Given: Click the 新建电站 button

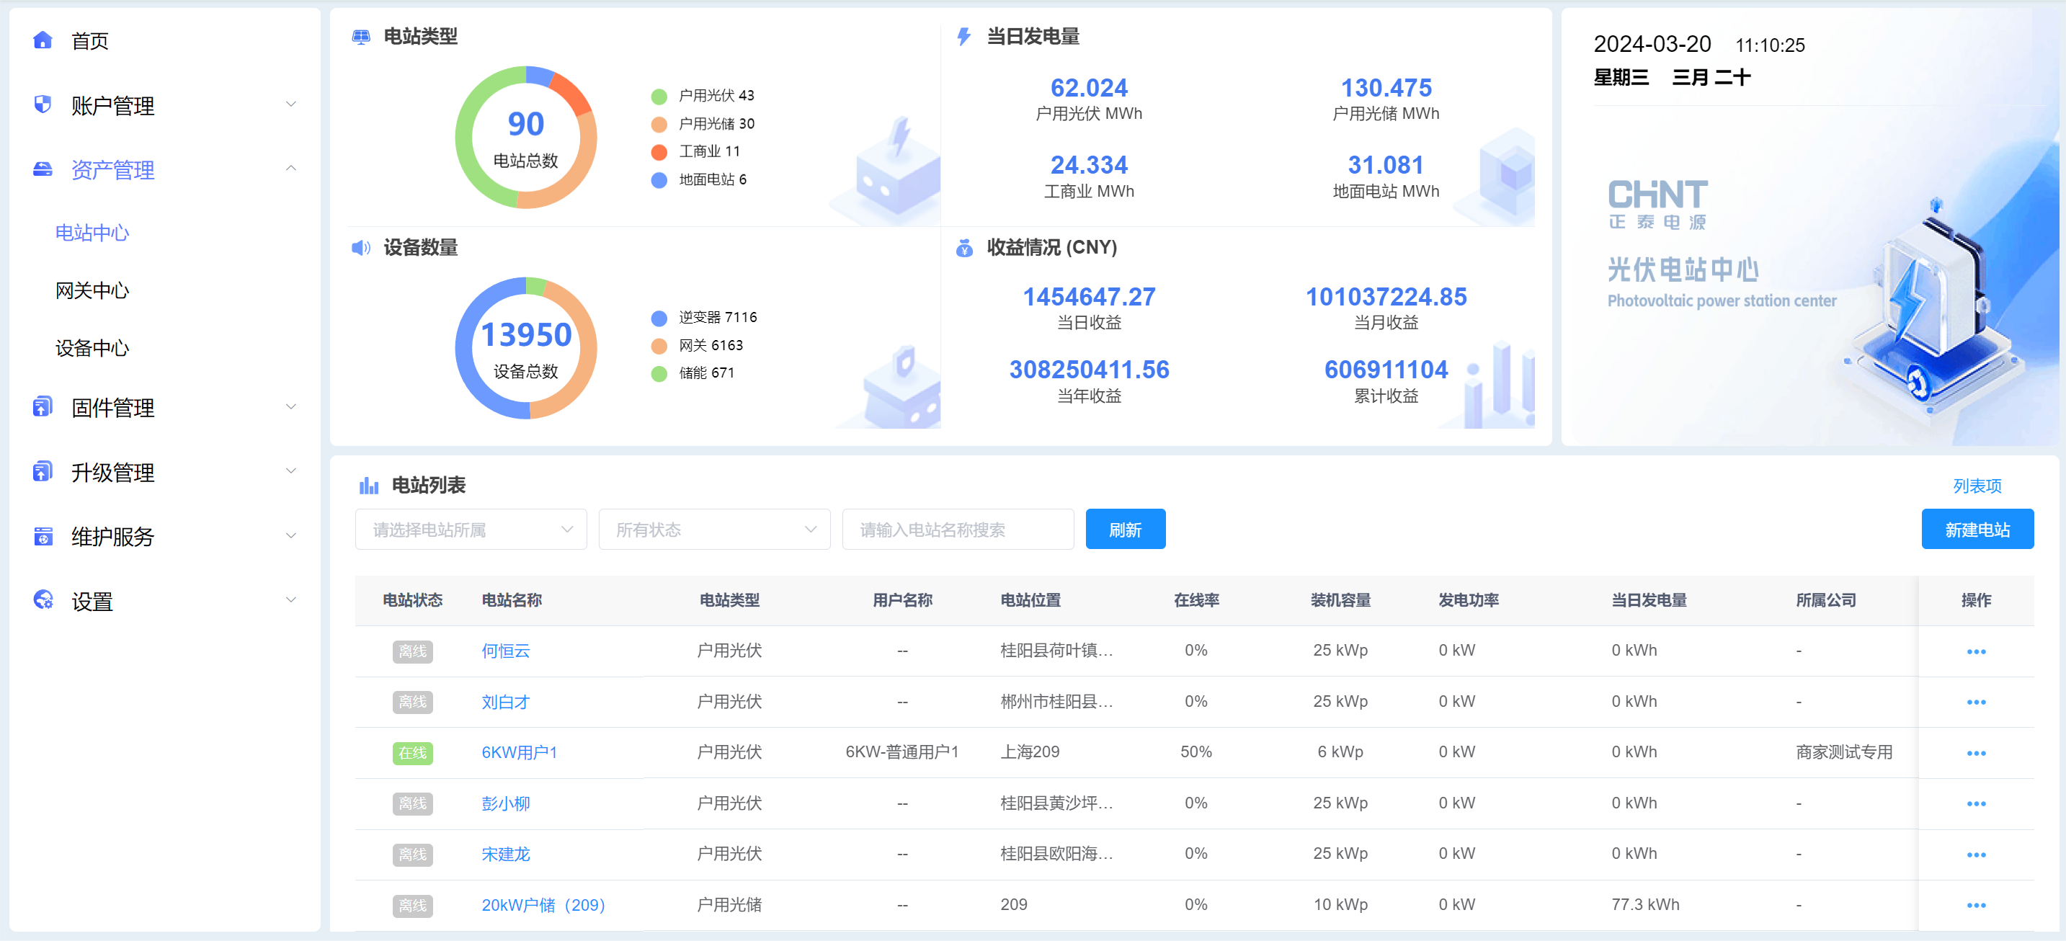Looking at the screenshot, I should point(1977,530).
